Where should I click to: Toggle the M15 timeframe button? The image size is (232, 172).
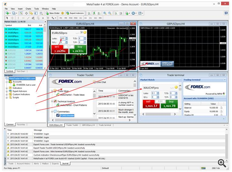[71, 18]
